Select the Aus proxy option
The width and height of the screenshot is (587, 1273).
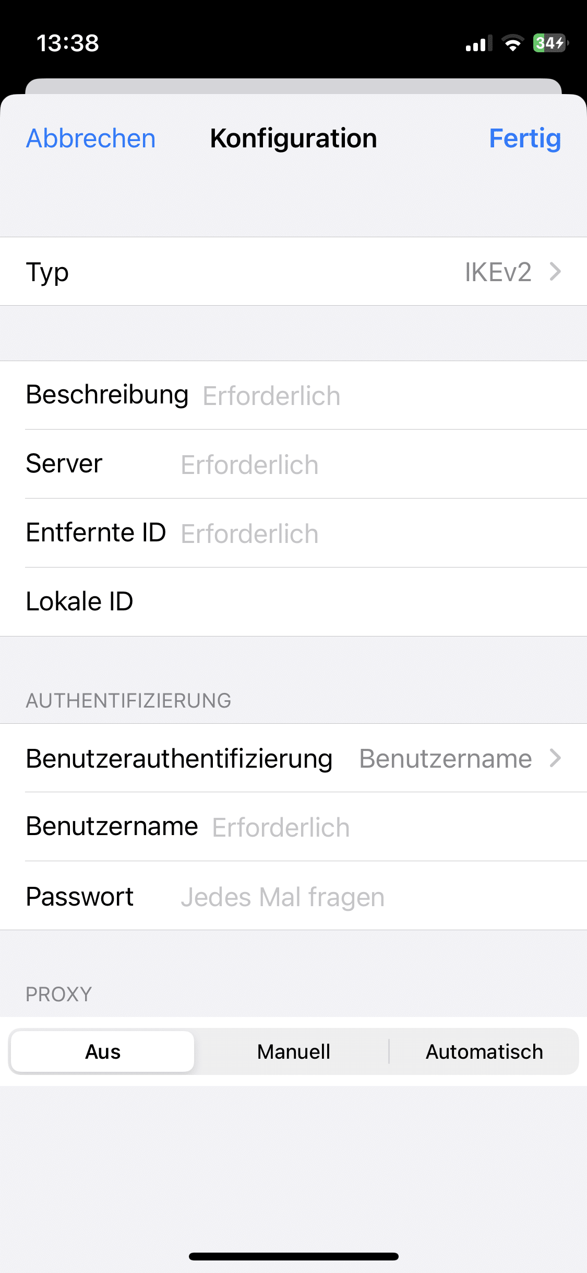[x=103, y=1051]
